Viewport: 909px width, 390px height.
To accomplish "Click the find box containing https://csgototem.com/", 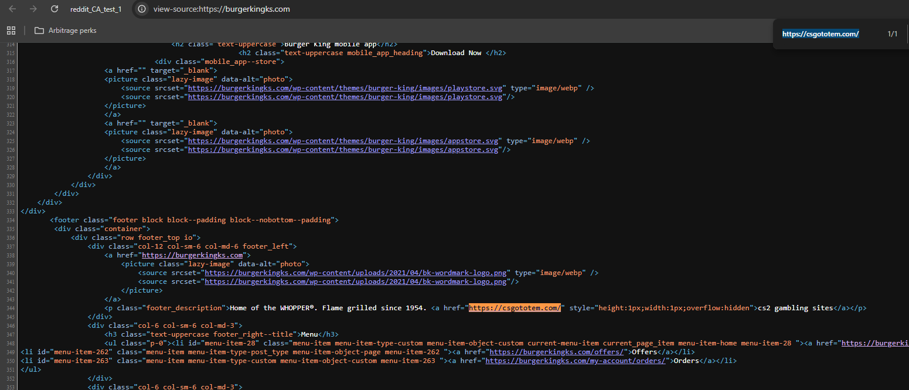I will (x=821, y=34).
